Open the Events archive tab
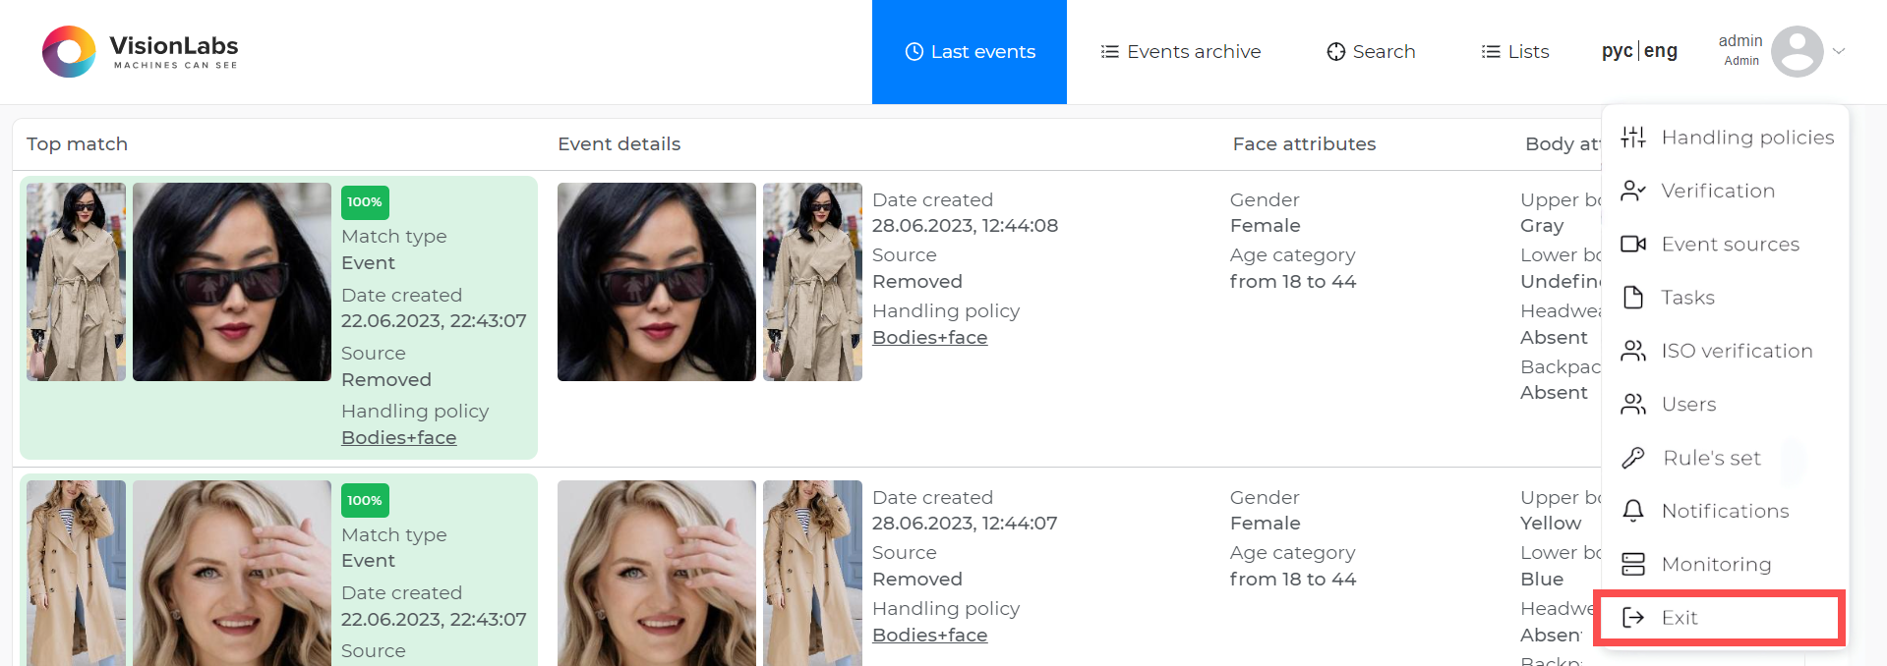The height and width of the screenshot is (666, 1887). (x=1180, y=52)
